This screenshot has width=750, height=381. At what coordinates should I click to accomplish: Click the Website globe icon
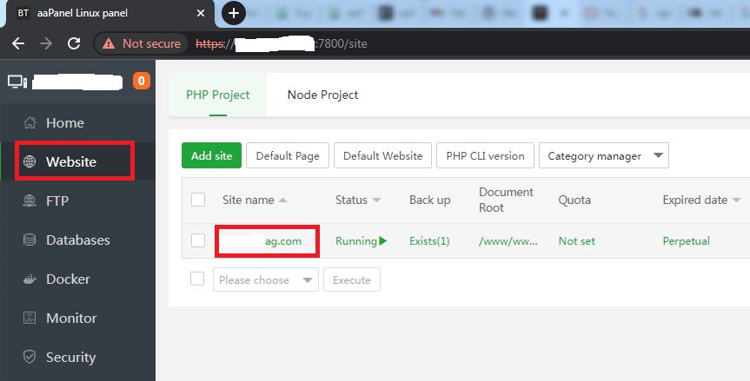tap(30, 161)
